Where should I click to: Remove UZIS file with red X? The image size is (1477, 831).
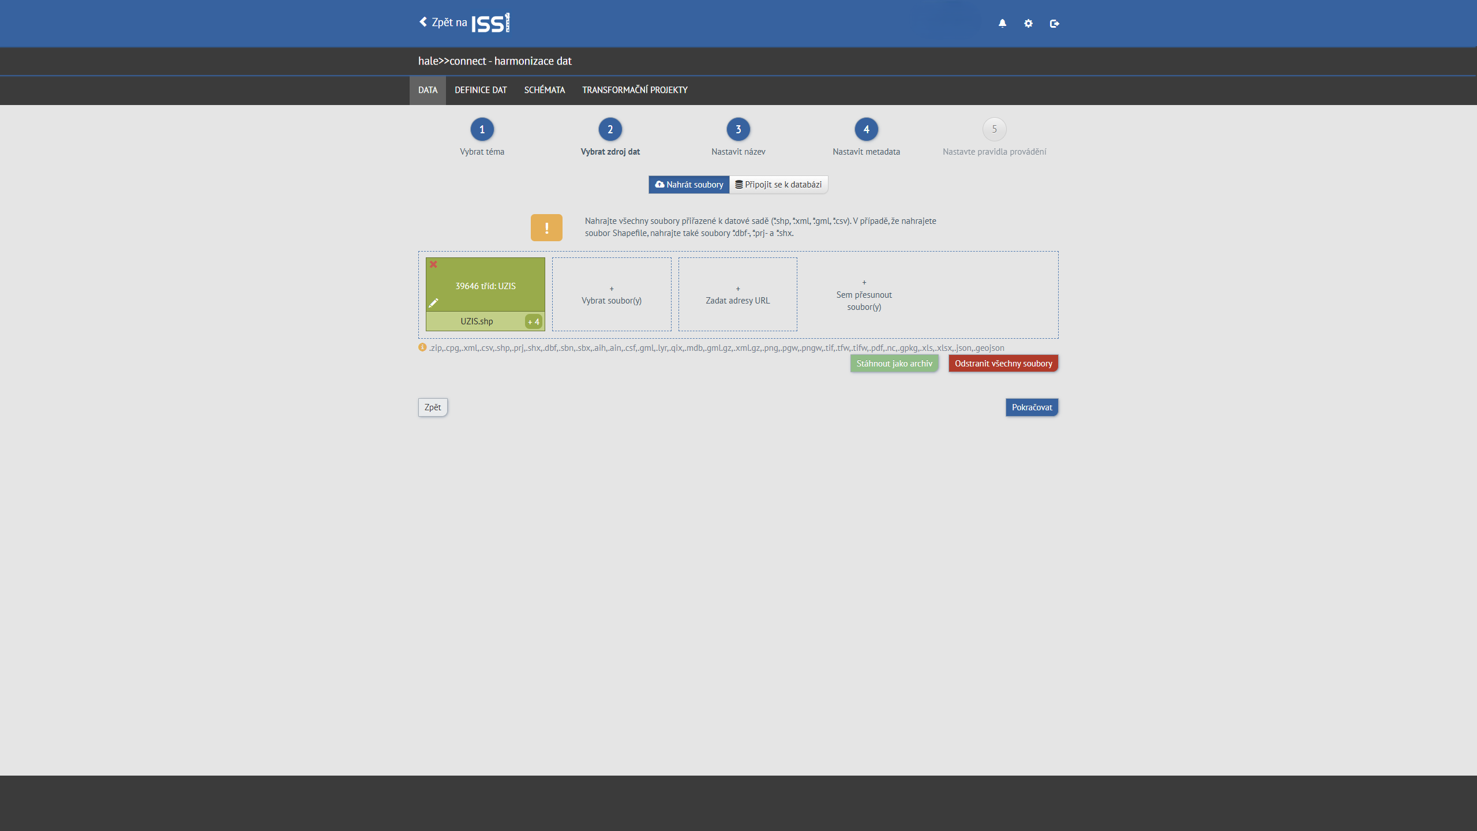433,264
